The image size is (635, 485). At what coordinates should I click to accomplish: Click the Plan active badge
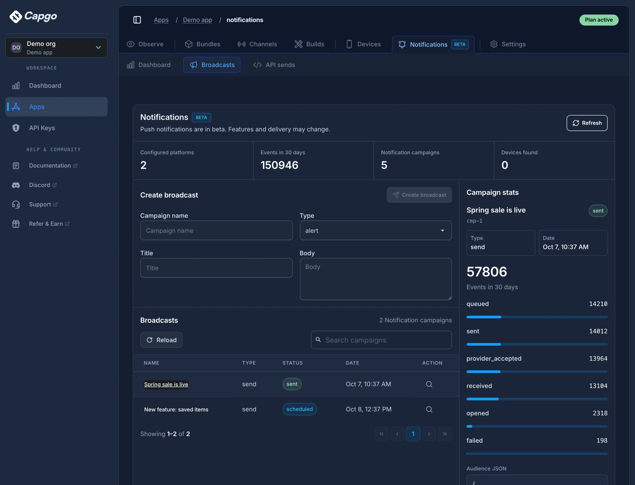click(599, 20)
